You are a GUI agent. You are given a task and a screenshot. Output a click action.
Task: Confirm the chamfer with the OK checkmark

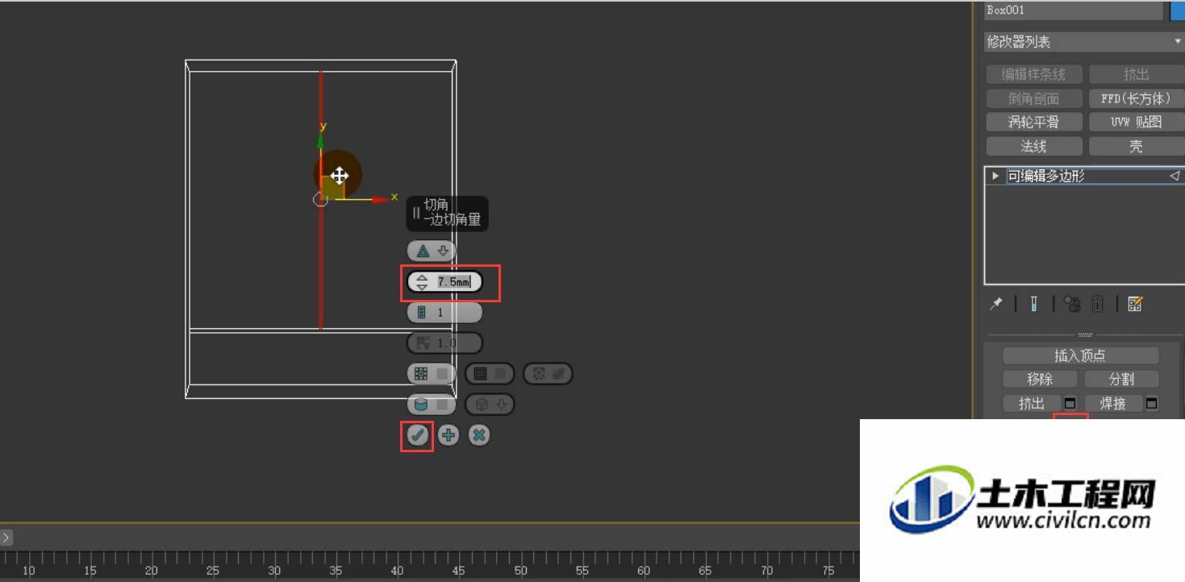(x=417, y=435)
